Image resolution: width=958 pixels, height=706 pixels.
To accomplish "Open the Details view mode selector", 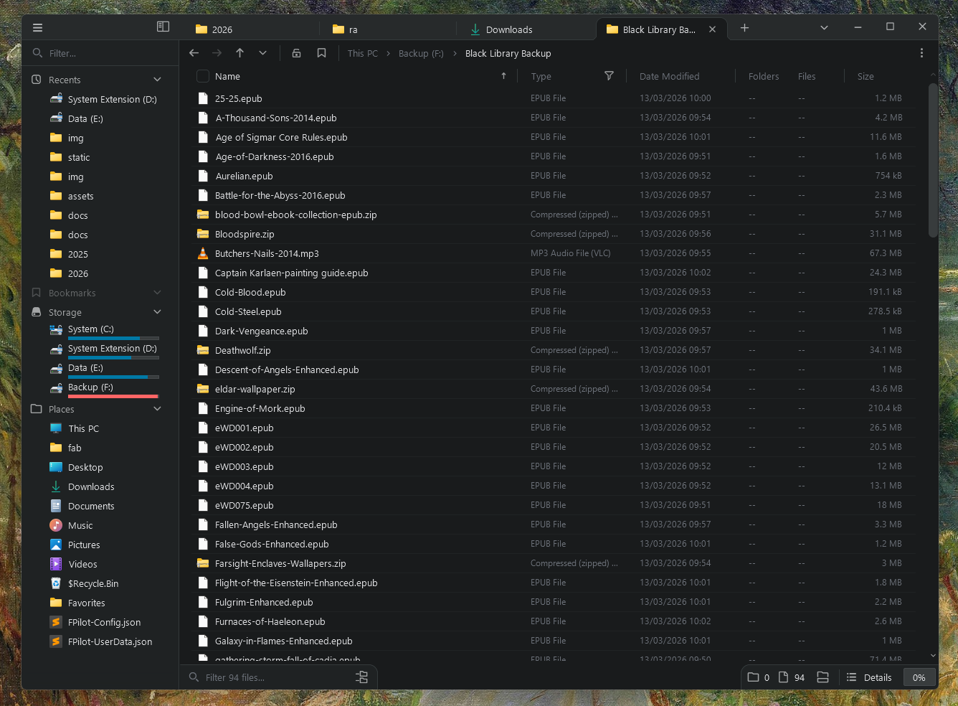I will coord(869,677).
